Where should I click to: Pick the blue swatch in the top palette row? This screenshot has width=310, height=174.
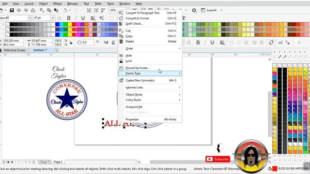coord(57,25)
